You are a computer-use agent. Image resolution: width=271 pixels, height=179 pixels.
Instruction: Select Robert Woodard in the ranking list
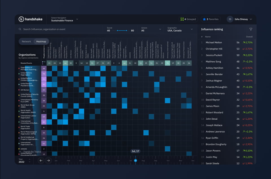click(x=227, y=113)
